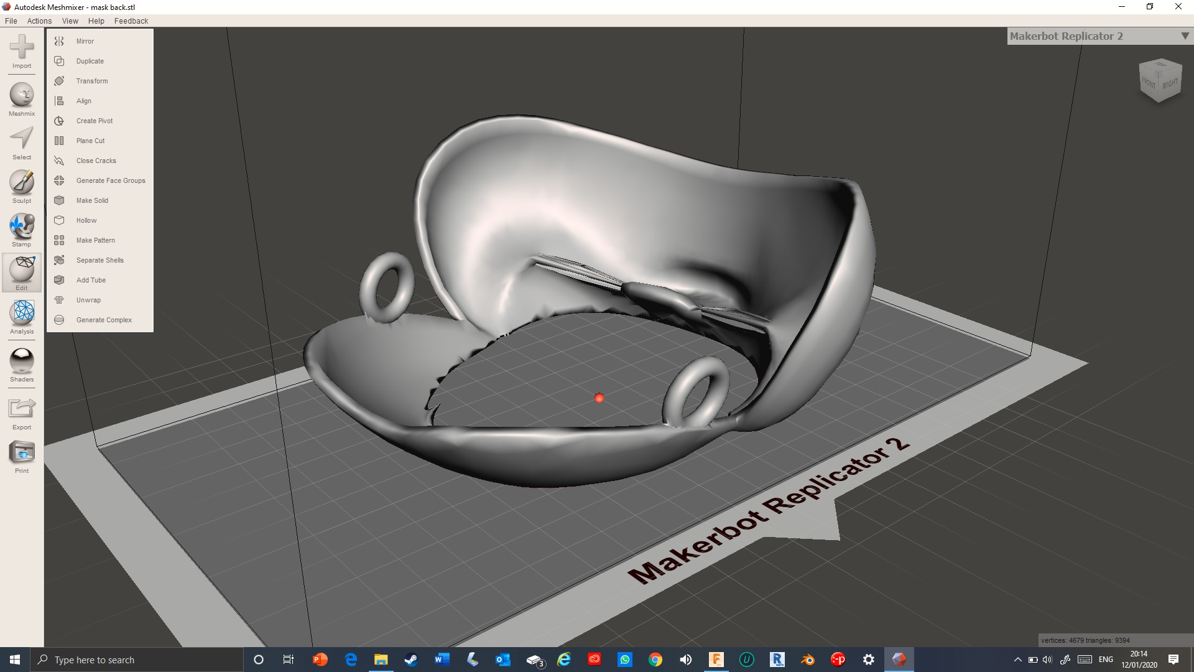Open the View menu
Viewport: 1194px width, 672px height.
70,21
